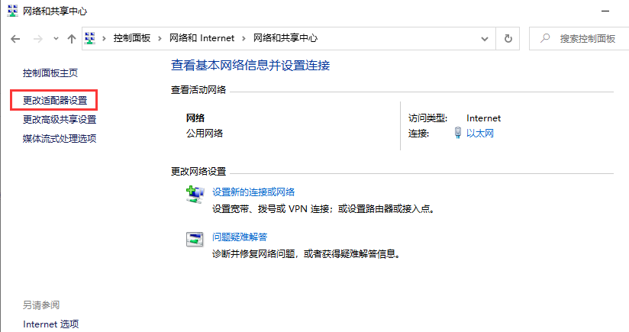Open 更改适配器设置 in the left sidebar
629x332 pixels.
tap(55, 100)
